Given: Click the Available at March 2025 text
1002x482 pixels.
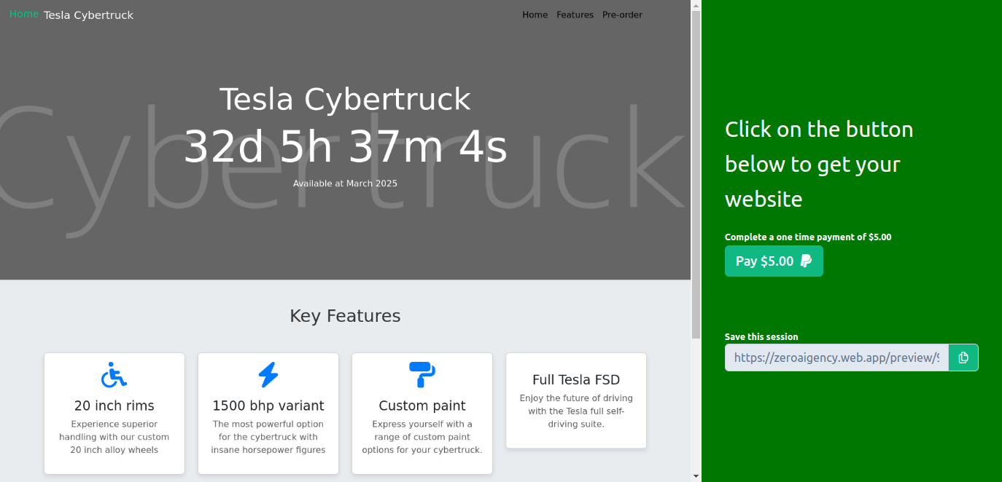Looking at the screenshot, I should click(345, 183).
